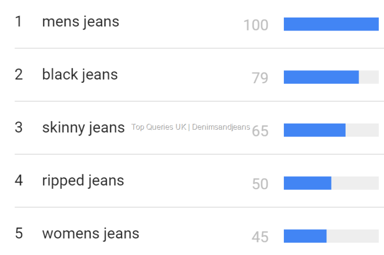Click the blue bar for ripped jeans
Screen dimensions: 384x255
tap(307, 183)
